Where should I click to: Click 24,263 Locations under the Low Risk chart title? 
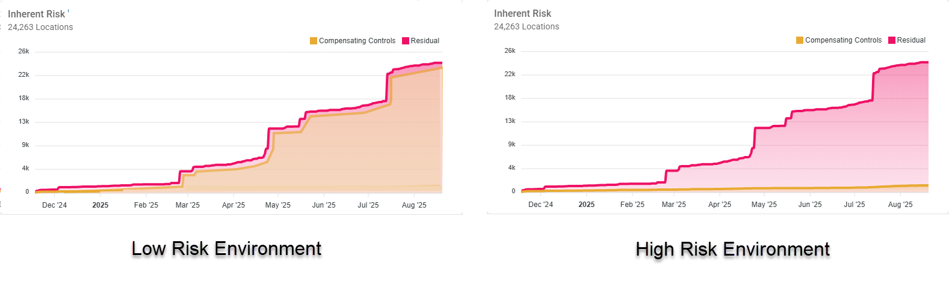pos(40,27)
